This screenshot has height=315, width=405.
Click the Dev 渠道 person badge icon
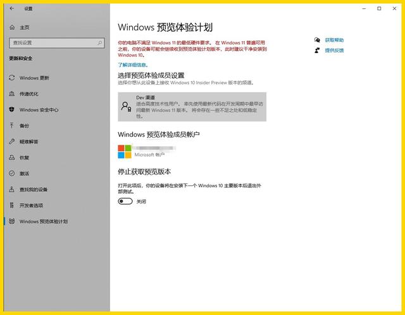[x=126, y=106]
